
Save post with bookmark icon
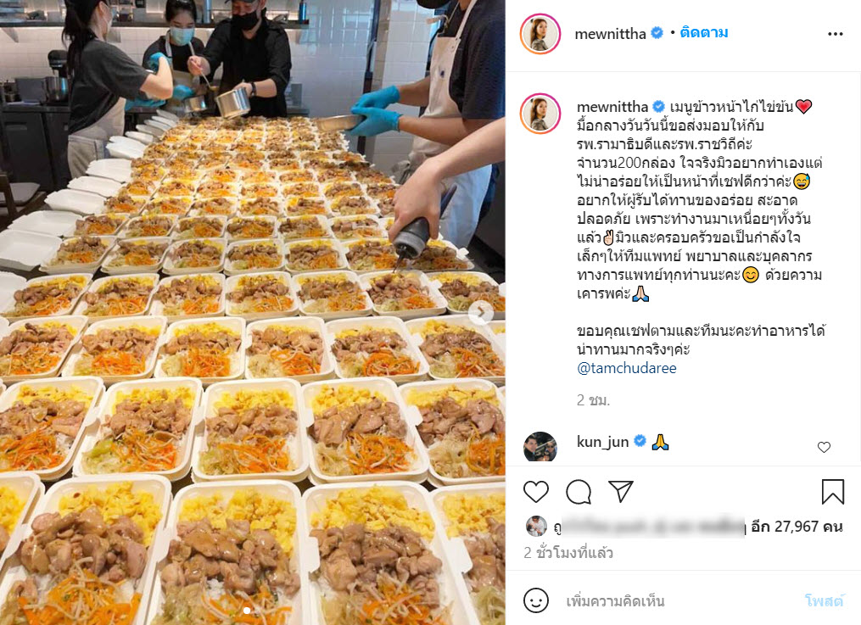click(832, 492)
